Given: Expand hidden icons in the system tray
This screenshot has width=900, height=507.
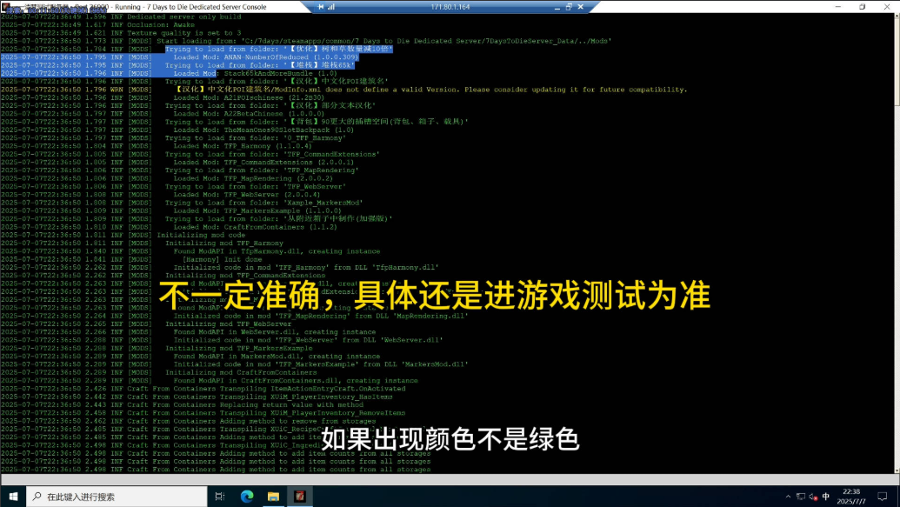Looking at the screenshot, I should [x=788, y=497].
